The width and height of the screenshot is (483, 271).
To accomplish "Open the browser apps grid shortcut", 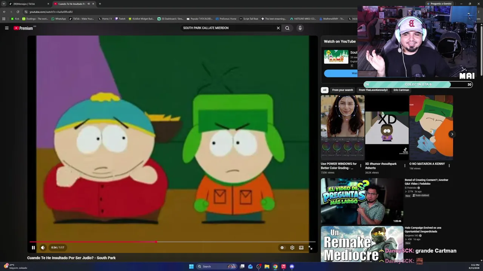I will [4, 19].
